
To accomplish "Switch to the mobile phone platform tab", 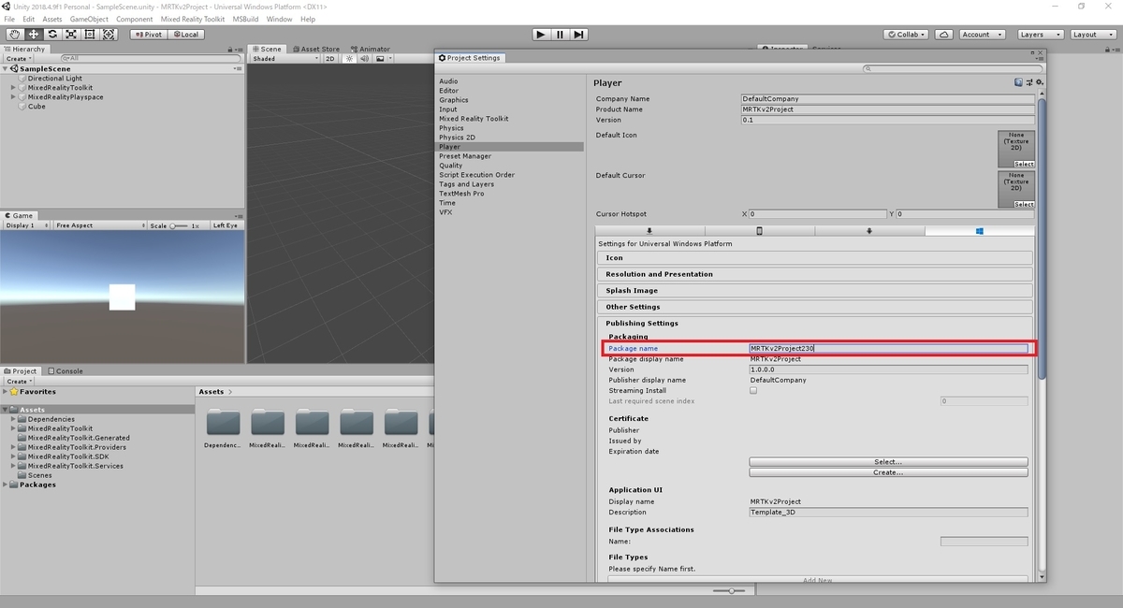I will coord(760,230).
